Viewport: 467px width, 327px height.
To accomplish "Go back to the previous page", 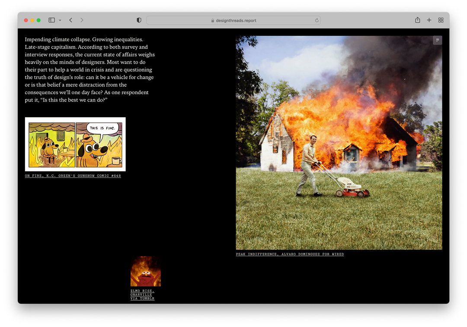I will coord(70,20).
